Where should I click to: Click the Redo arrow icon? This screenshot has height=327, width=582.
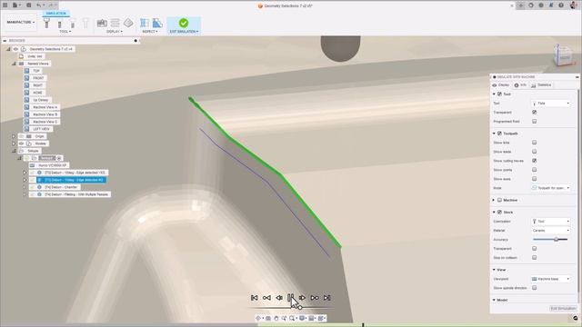(x=52, y=5)
